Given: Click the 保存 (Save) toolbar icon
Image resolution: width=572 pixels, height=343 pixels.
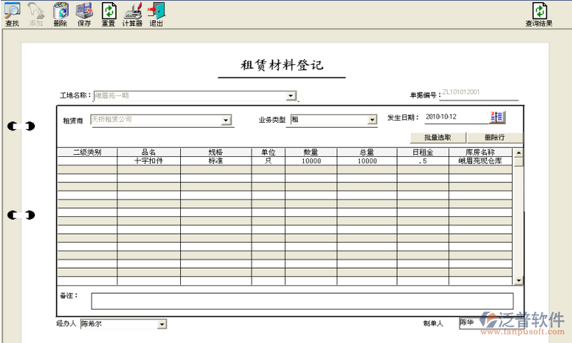Looking at the screenshot, I should click(x=84, y=13).
